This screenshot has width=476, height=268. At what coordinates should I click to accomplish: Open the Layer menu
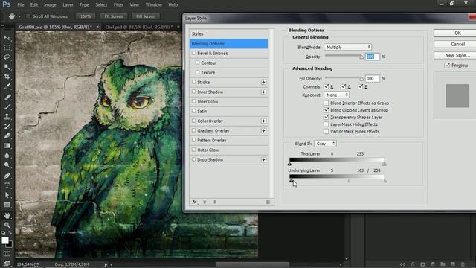click(68, 5)
